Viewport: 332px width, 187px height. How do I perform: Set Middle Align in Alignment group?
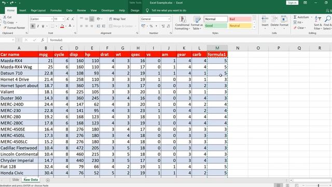click(87, 19)
